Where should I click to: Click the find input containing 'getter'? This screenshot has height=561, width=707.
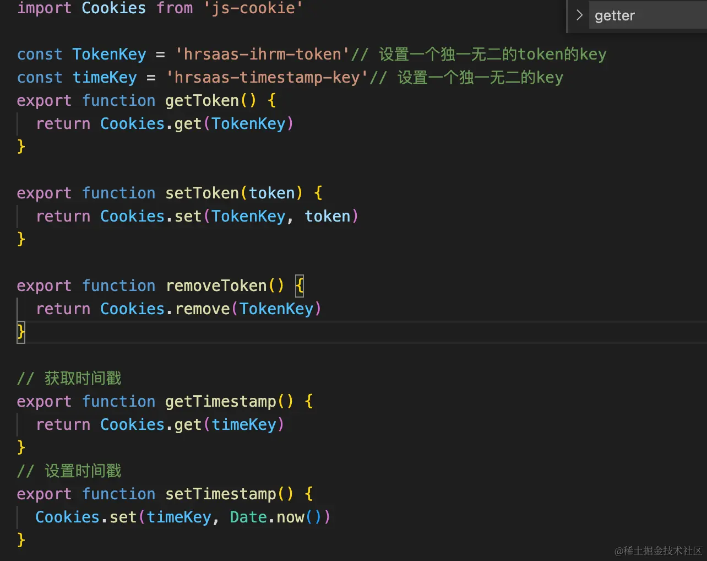[648, 15]
